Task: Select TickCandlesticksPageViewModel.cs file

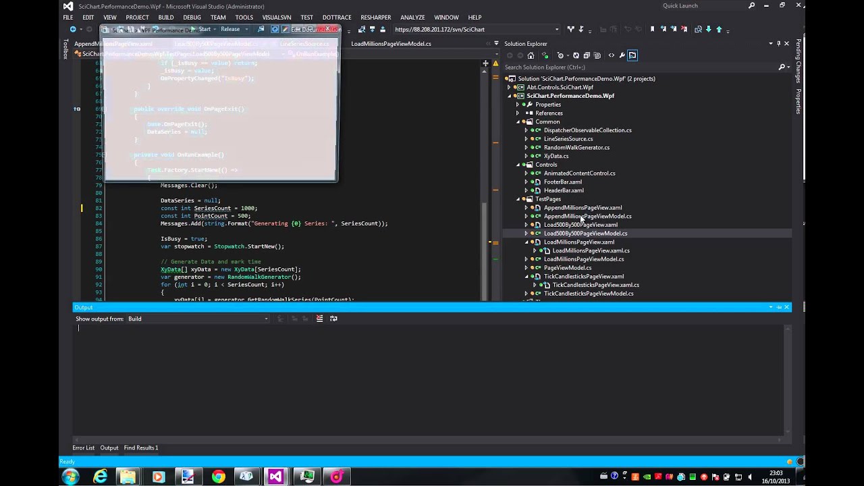Action: pyautogui.click(x=589, y=294)
